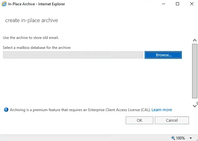Maximize the In-Place Archive window

[x=178, y=4]
